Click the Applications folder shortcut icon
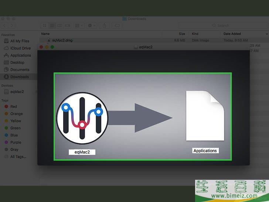This screenshot has height=202, width=269. (x=205, y=117)
